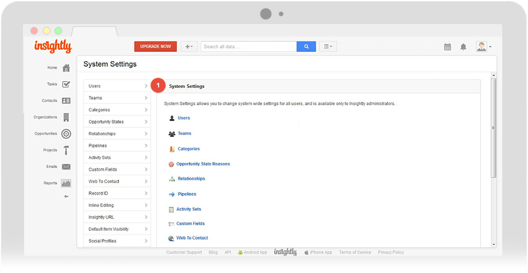
Task: Open the plus add-new dropdown
Action: (x=189, y=47)
